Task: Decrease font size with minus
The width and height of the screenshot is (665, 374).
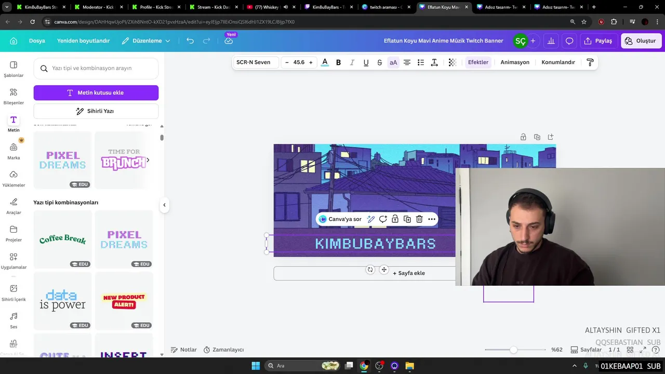Action: click(287, 62)
